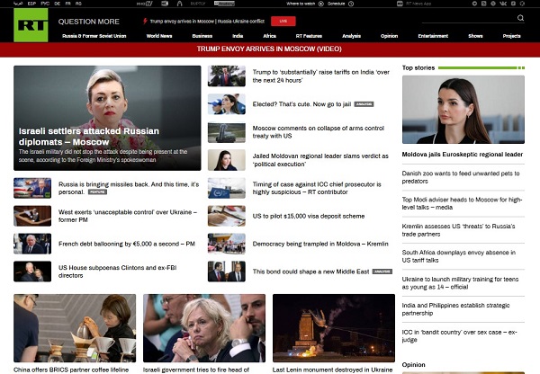Screen dimensions: 540x374
Task: Open the Opinion nav item
Action: (389, 36)
